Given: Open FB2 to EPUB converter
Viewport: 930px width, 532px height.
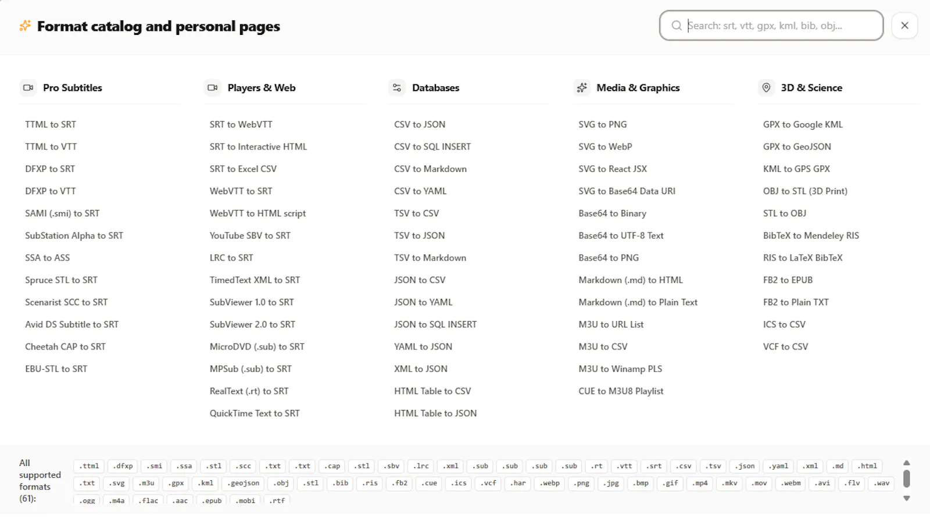Looking at the screenshot, I should 788,280.
